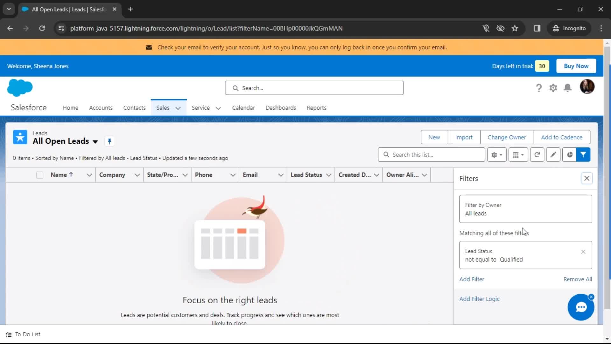
Task: Open the Company column dropdown arrow
Action: pyautogui.click(x=137, y=175)
